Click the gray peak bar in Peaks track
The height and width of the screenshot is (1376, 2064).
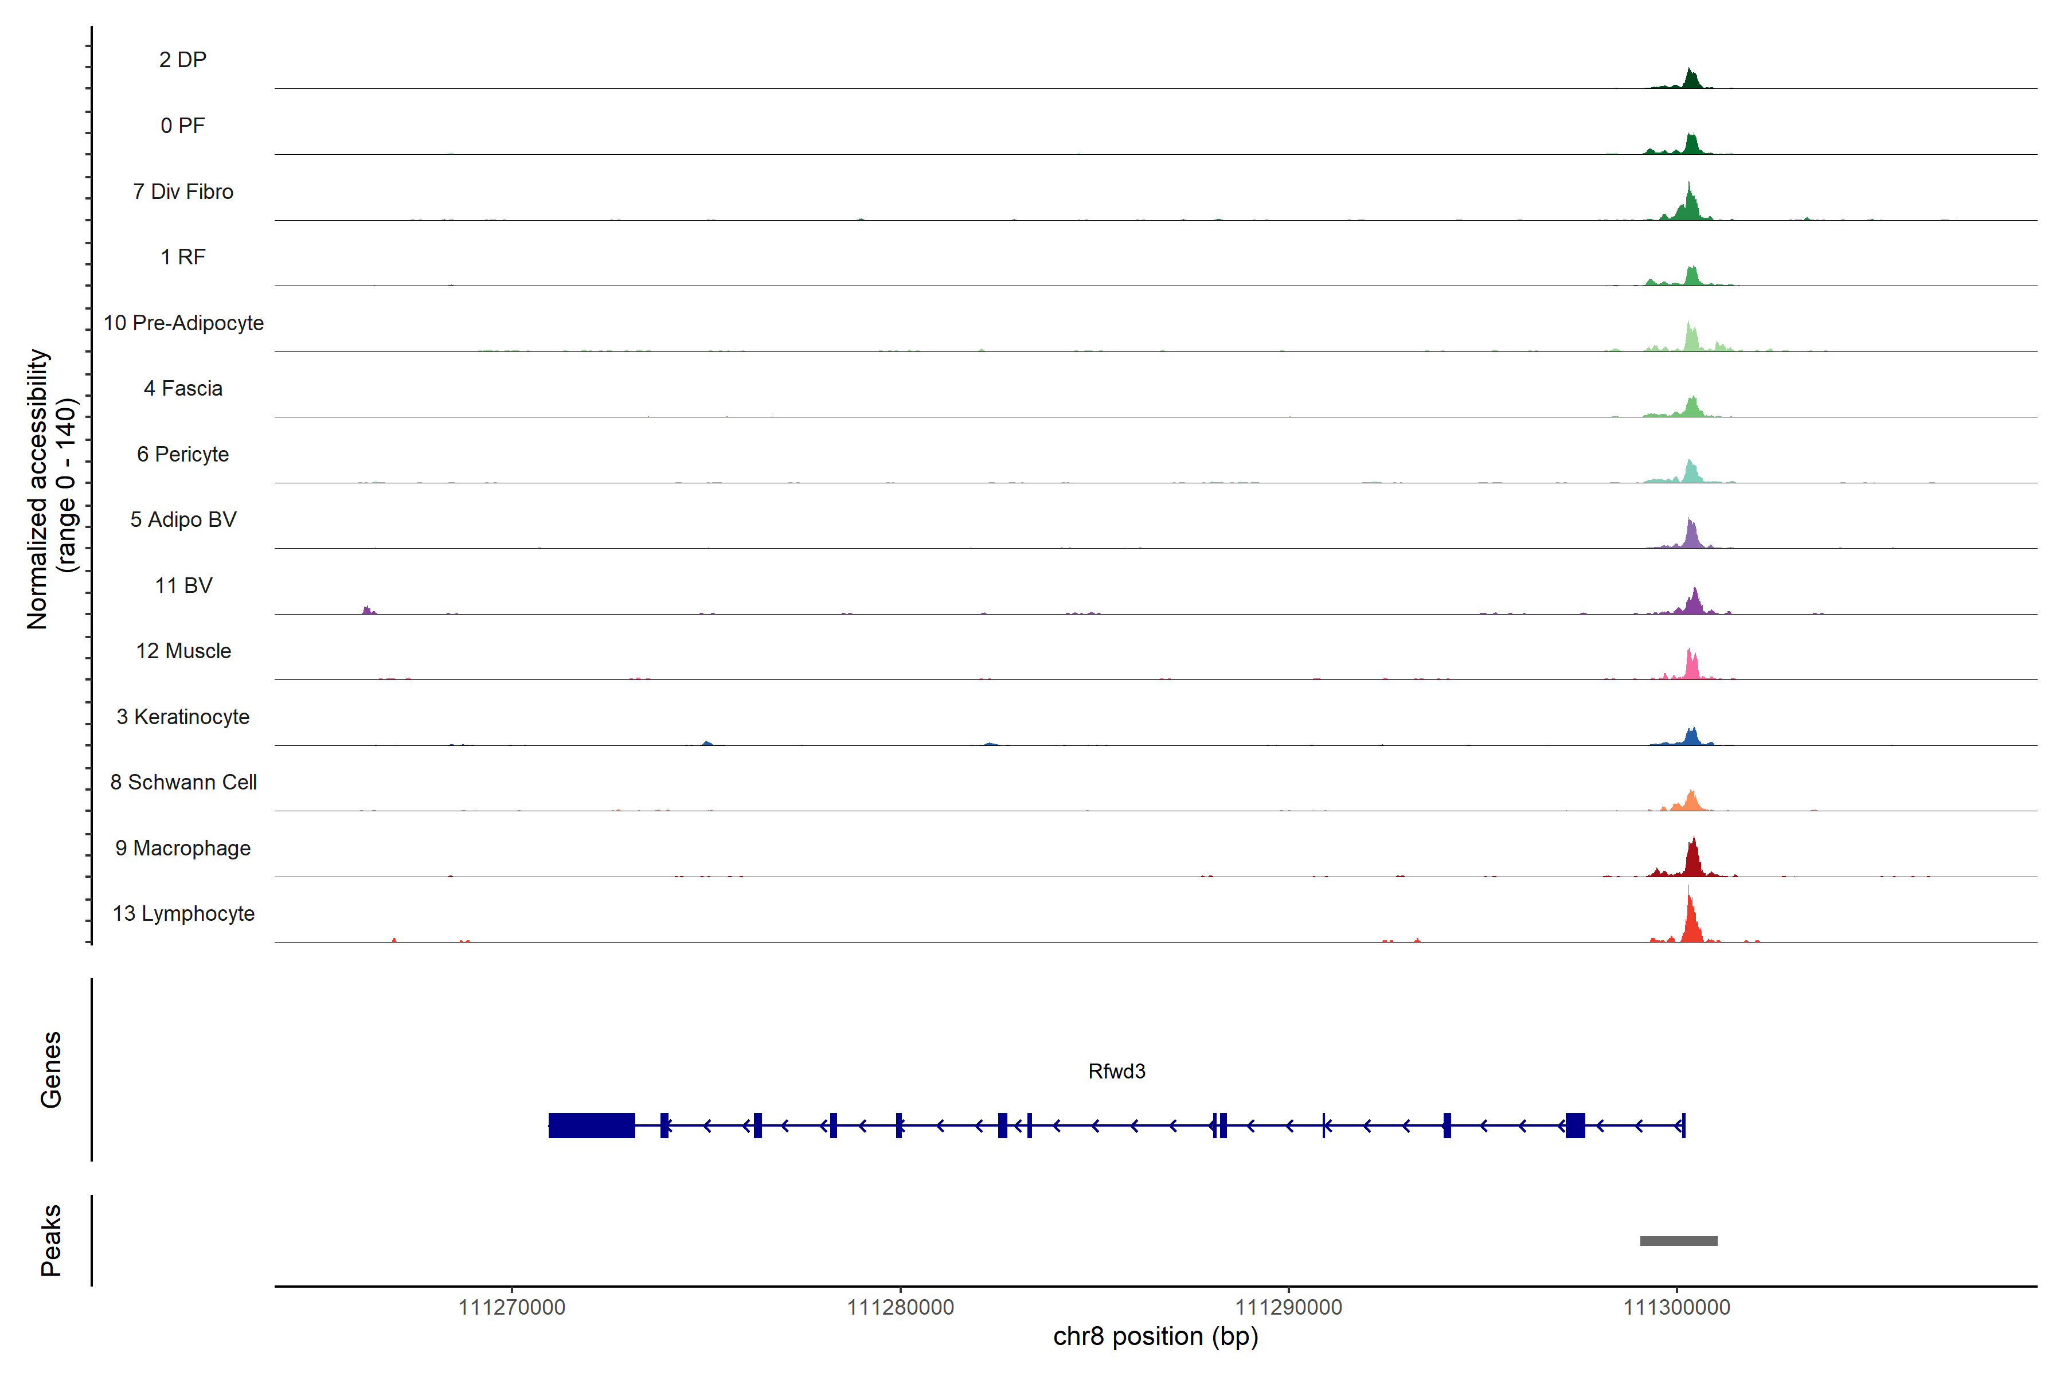click(x=1678, y=1240)
